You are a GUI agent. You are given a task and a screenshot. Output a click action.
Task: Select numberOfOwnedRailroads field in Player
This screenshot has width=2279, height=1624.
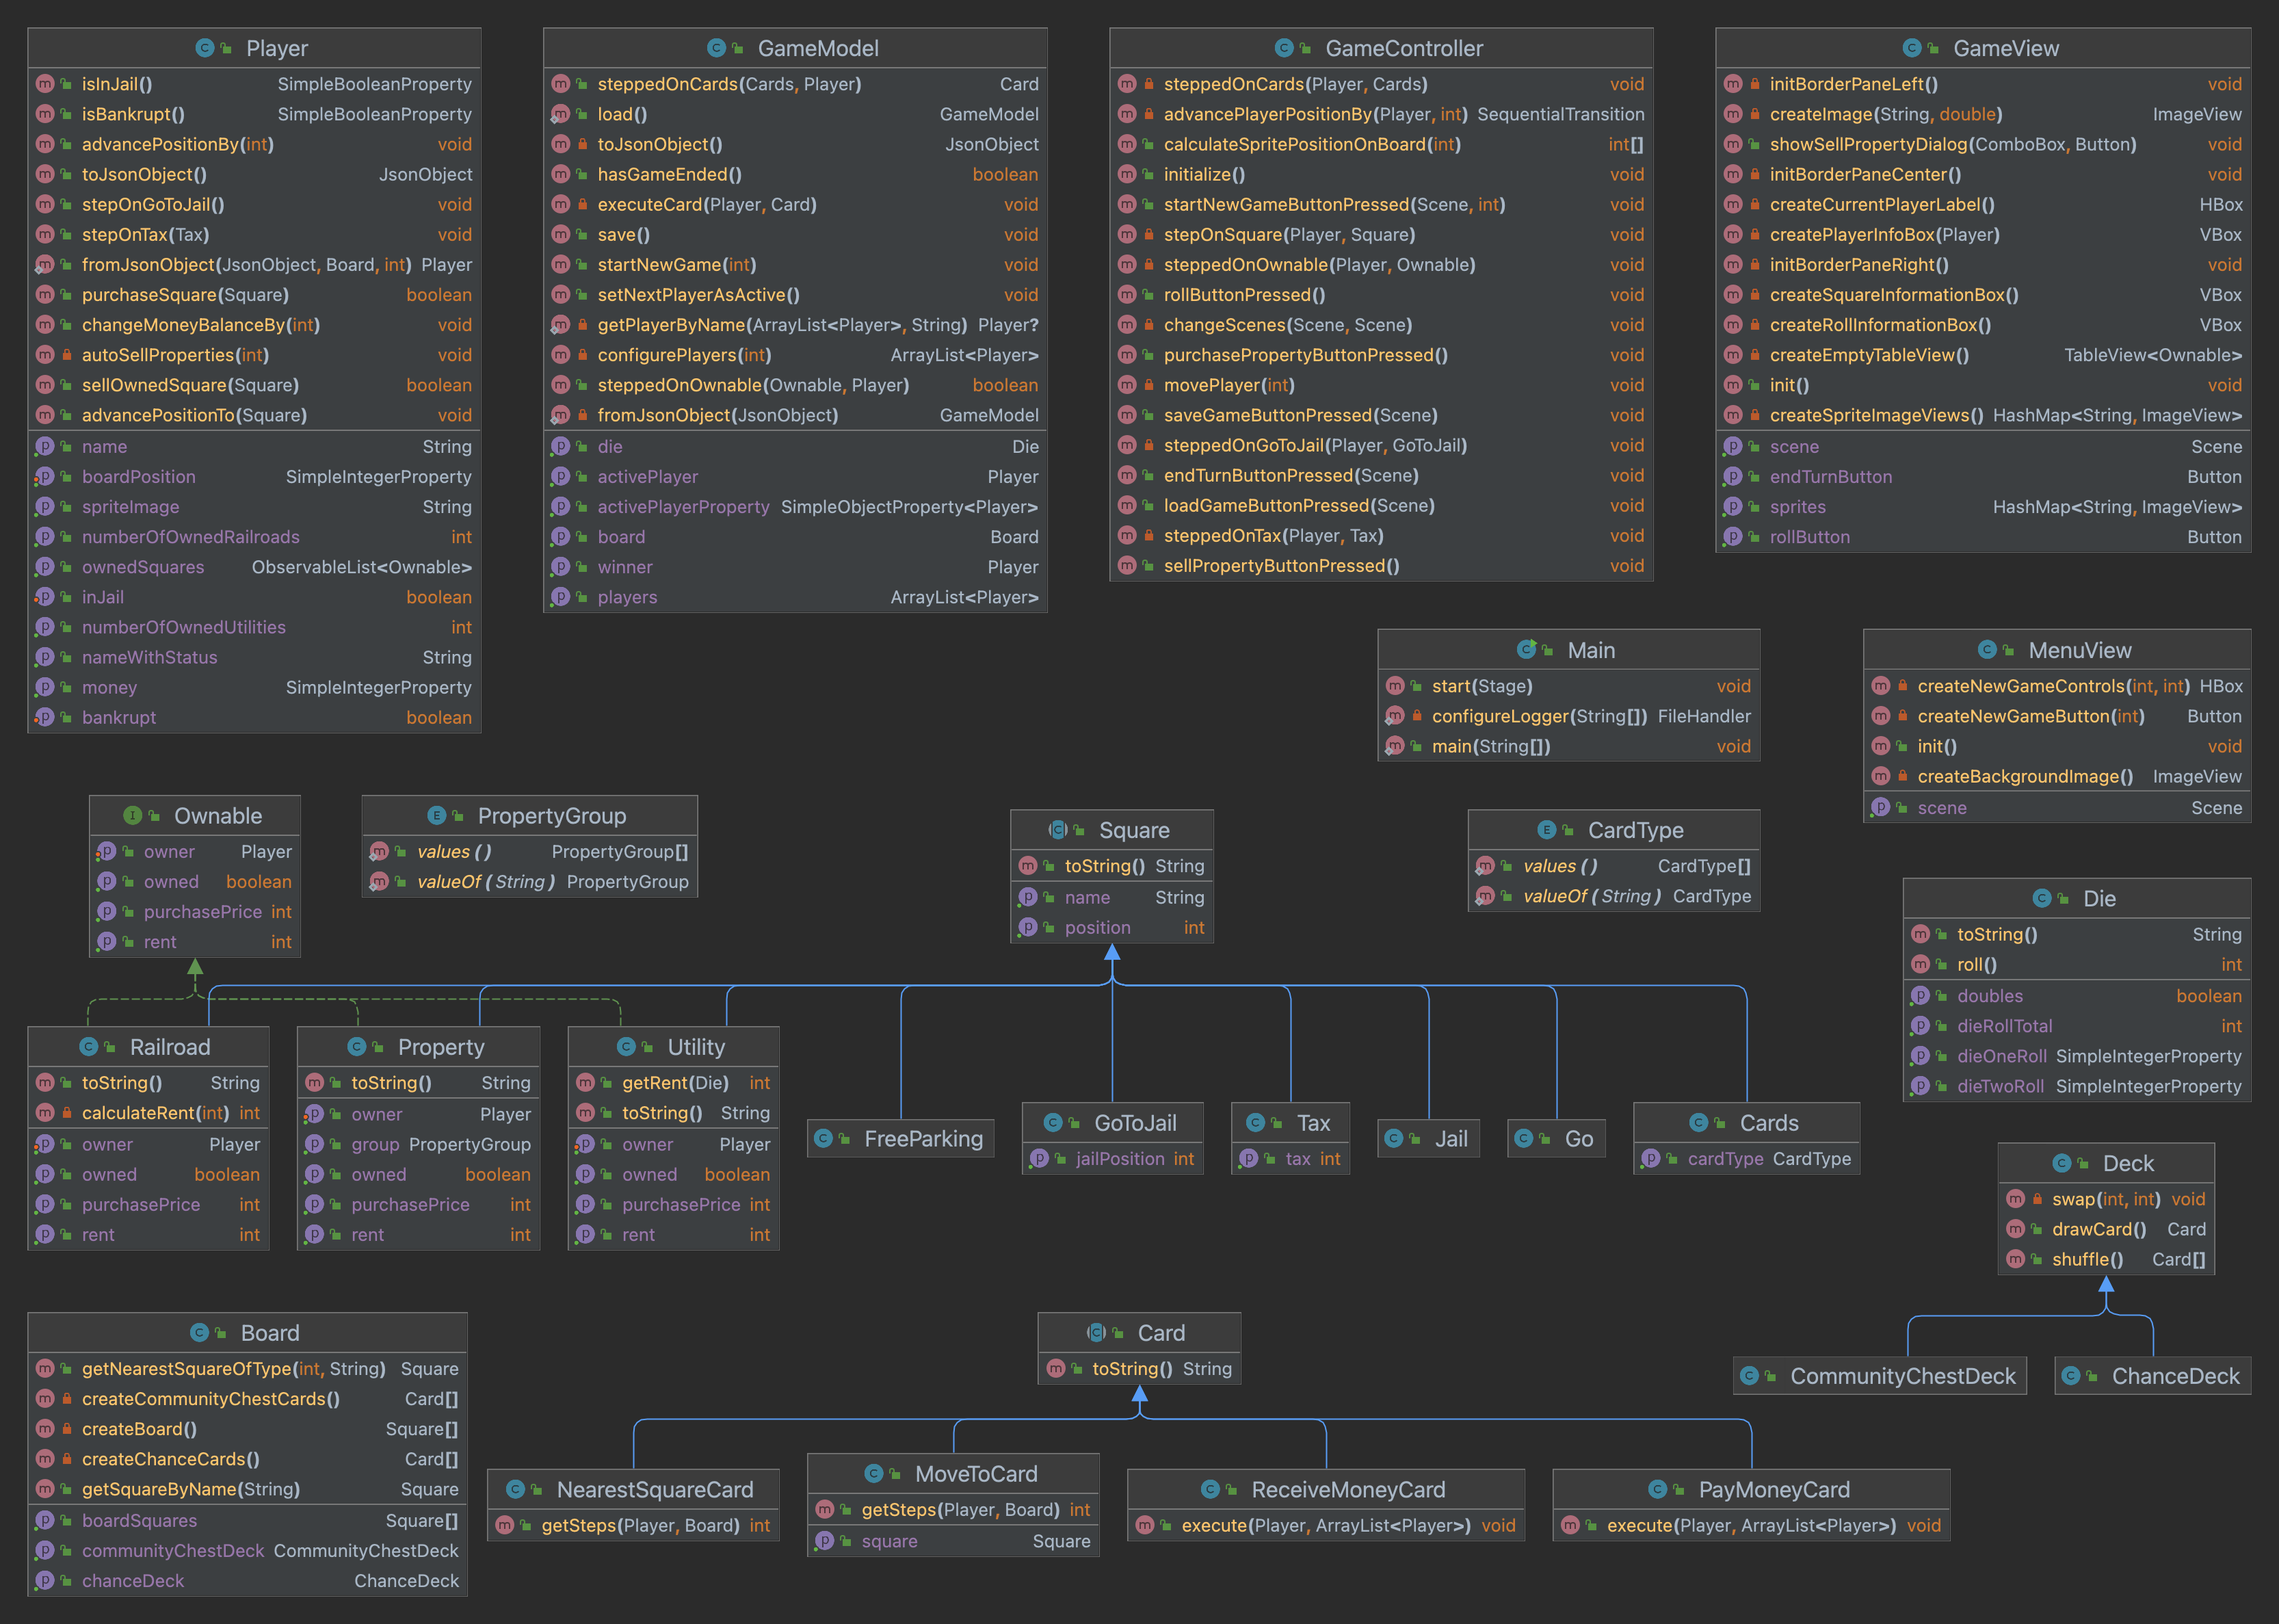coord(255,537)
